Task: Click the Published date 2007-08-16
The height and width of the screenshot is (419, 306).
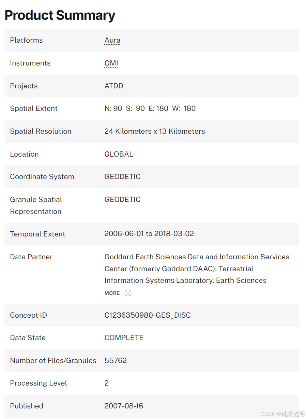Action: tap(124, 406)
